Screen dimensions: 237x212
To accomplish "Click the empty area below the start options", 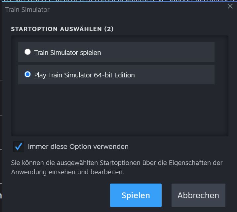I will coord(119,109).
